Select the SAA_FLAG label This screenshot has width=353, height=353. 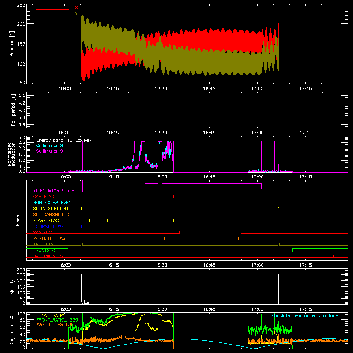click(43, 232)
